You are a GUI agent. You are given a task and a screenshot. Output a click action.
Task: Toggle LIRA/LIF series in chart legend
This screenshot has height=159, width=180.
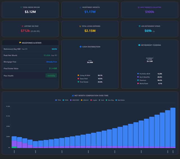(85, 100)
